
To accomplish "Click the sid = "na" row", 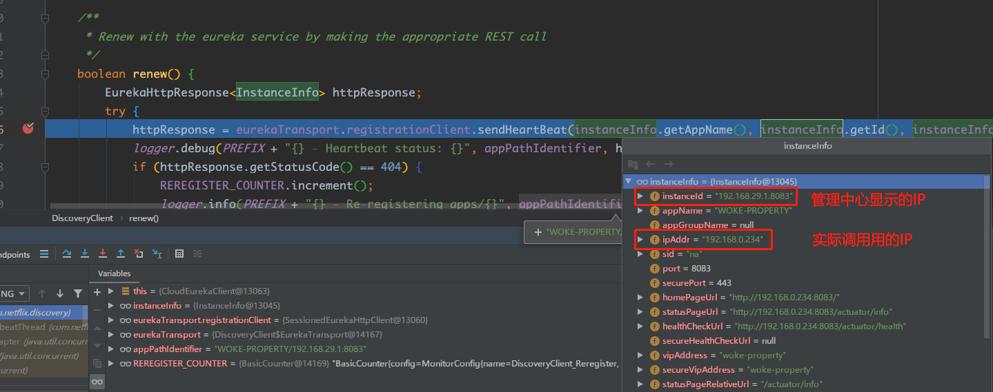I will click(804, 254).
